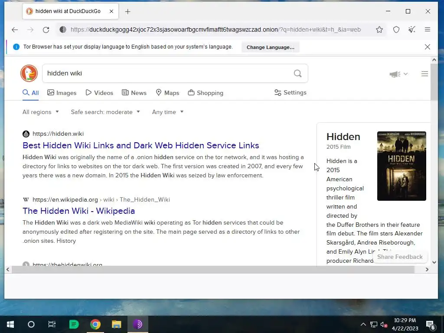Viewport: 444px width, 333px height.
Task: Switch to the Videos tab
Action: pos(99,93)
